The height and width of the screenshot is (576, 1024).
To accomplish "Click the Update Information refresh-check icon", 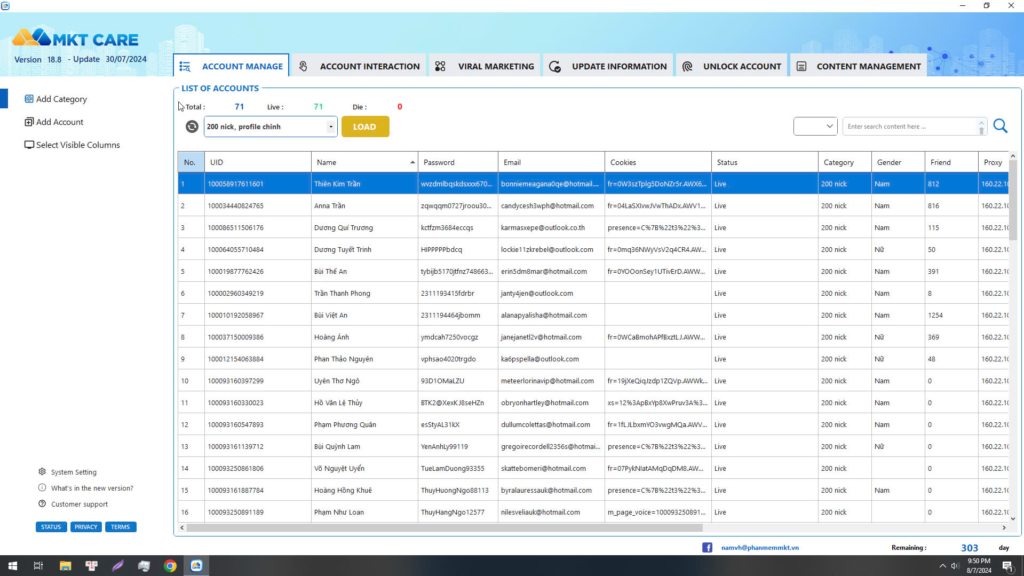I will click(555, 67).
